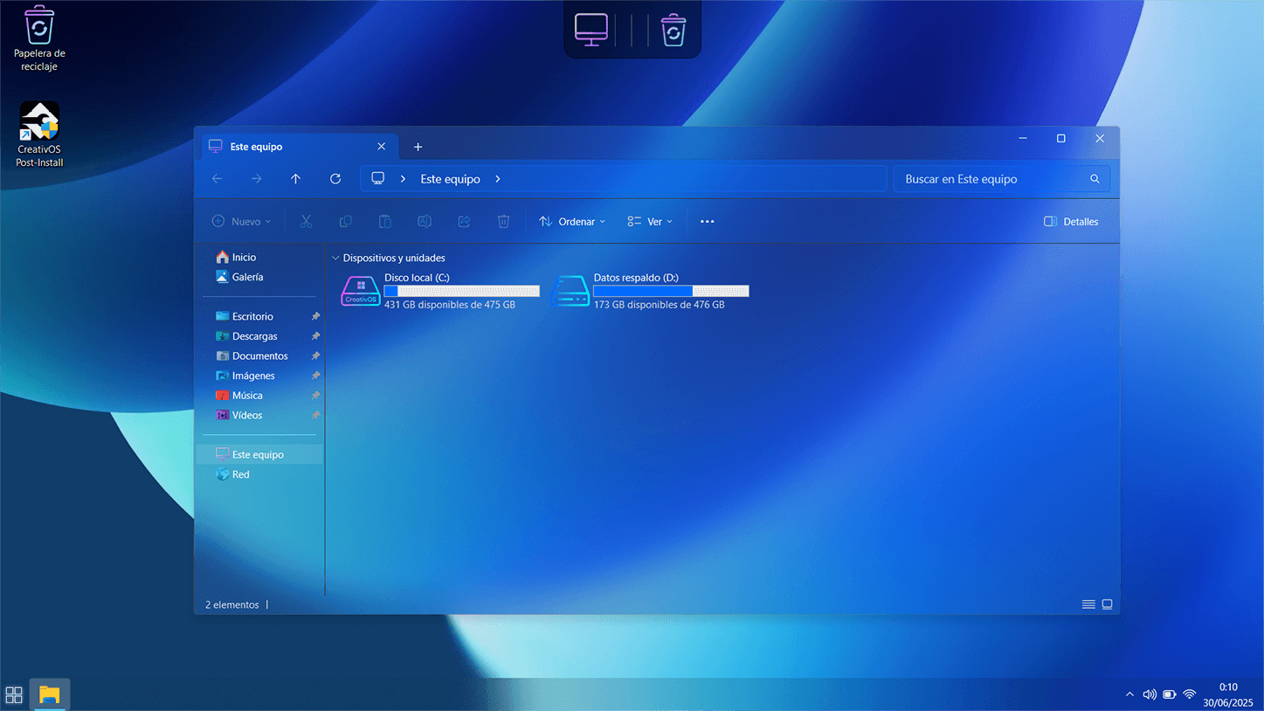
Task: Open the Ordenar sort dropdown
Action: point(572,222)
